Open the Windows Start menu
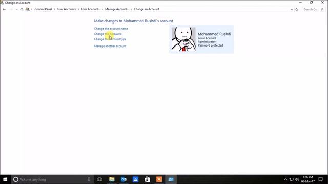 click(x=5, y=179)
